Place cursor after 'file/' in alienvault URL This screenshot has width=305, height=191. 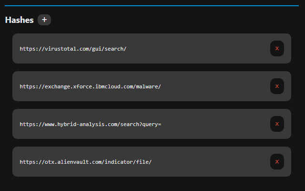(152, 162)
